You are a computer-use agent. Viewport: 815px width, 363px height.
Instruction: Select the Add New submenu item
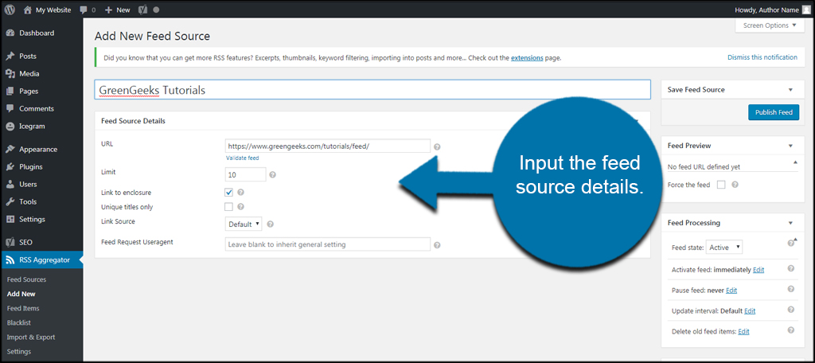(21, 294)
